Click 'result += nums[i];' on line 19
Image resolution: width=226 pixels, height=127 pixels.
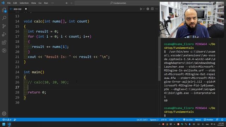[50, 47]
